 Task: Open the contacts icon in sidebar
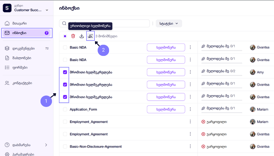click(7, 83)
